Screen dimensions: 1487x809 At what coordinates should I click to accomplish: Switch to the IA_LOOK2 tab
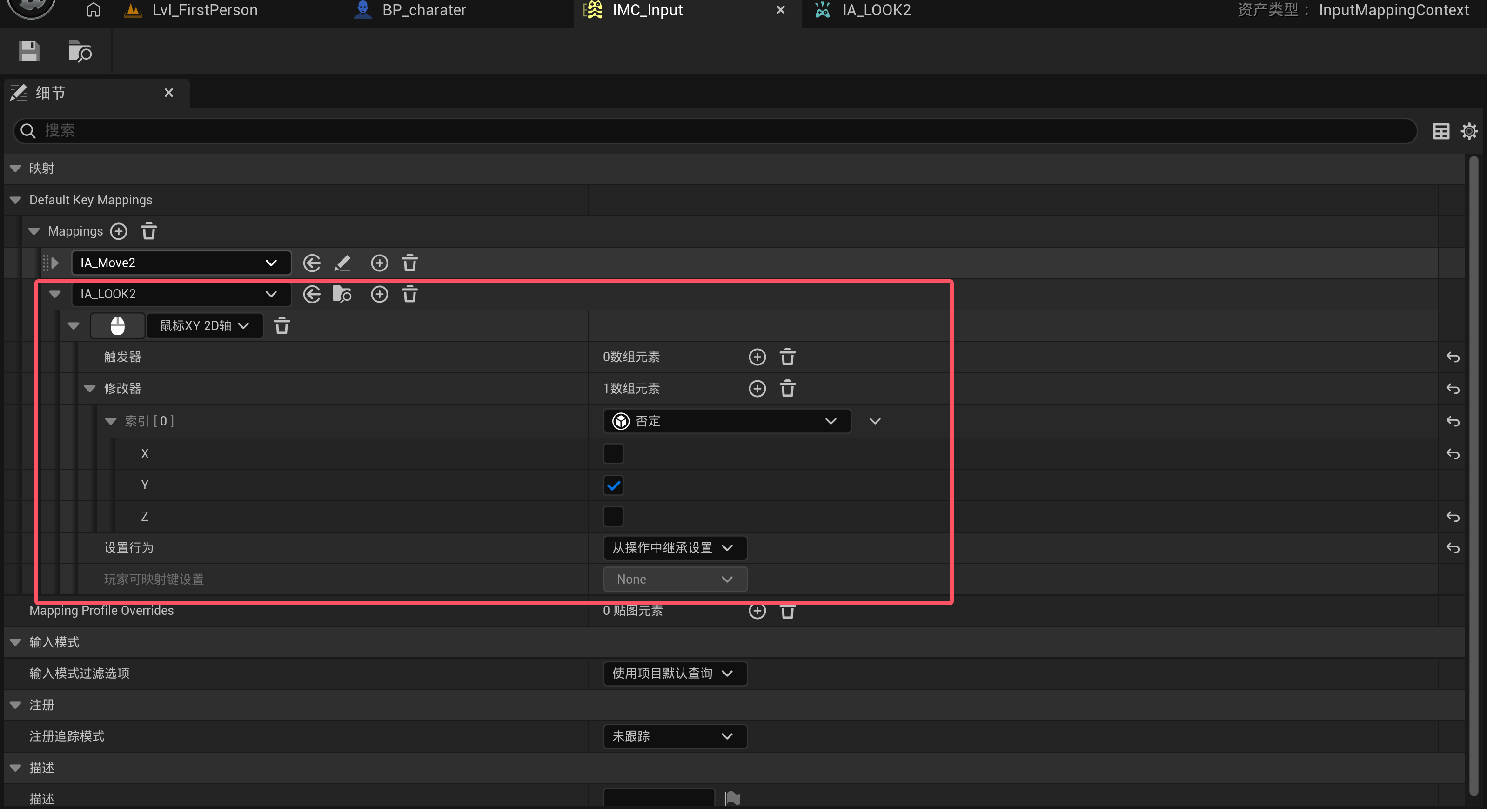[875, 10]
